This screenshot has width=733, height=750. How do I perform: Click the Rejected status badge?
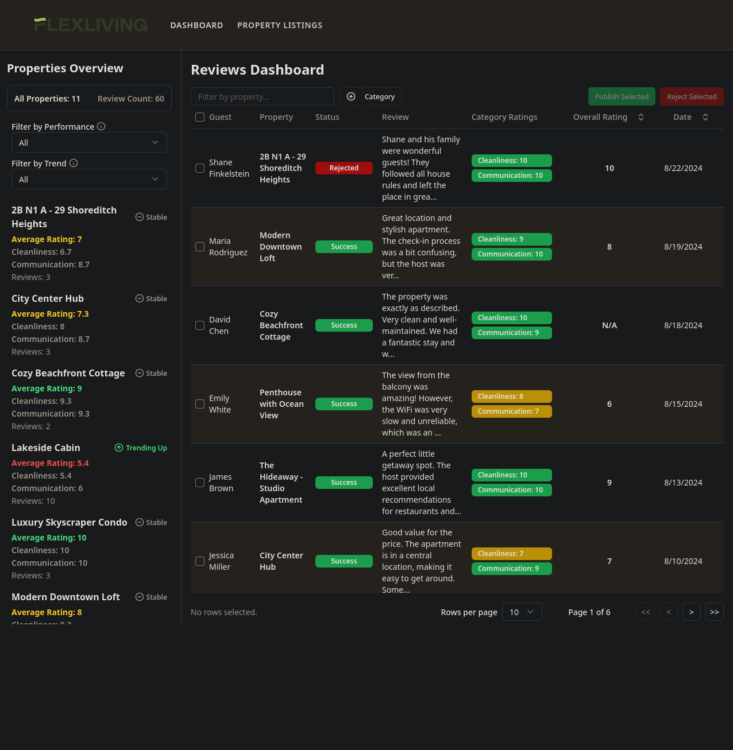[344, 168]
